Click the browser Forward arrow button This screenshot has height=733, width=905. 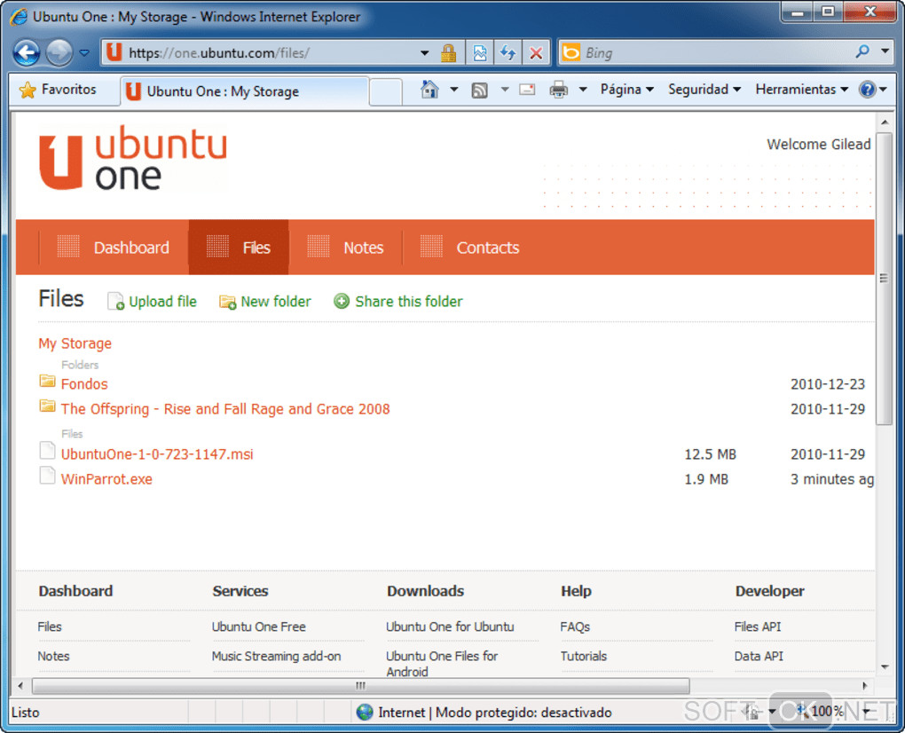point(59,53)
